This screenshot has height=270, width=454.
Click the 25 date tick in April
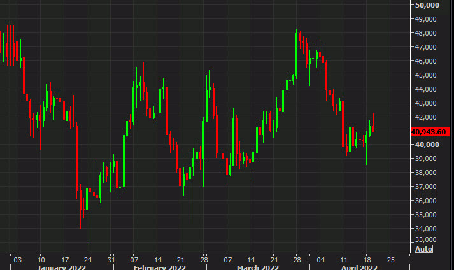[390, 260]
